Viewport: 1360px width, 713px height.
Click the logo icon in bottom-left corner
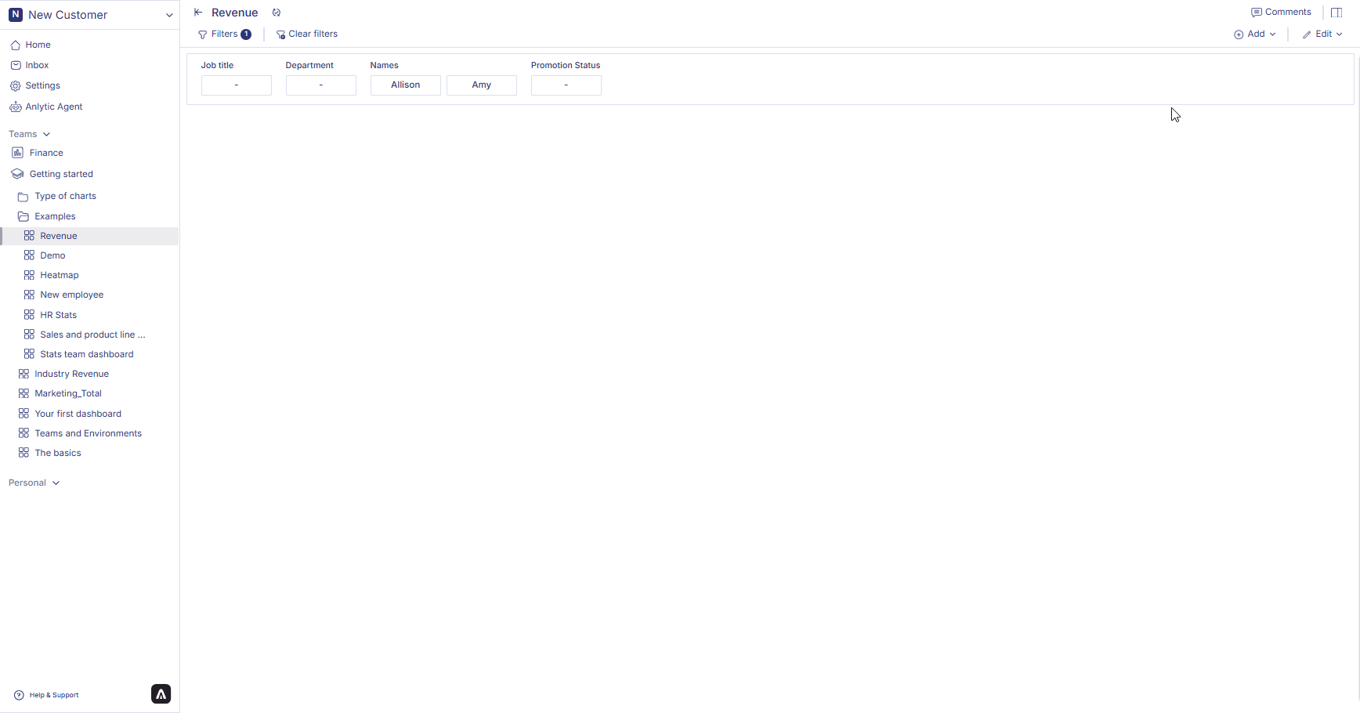click(161, 694)
